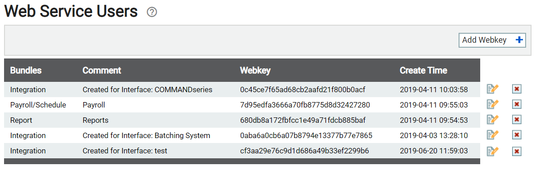This screenshot has width=536, height=170.
Task: Edit the COMMANDseries integration webkey
Action: pyautogui.click(x=493, y=89)
